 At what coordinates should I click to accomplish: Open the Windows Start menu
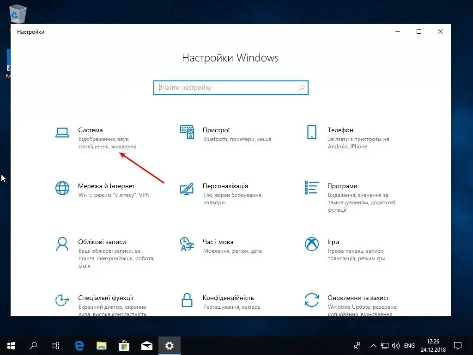click(11, 346)
